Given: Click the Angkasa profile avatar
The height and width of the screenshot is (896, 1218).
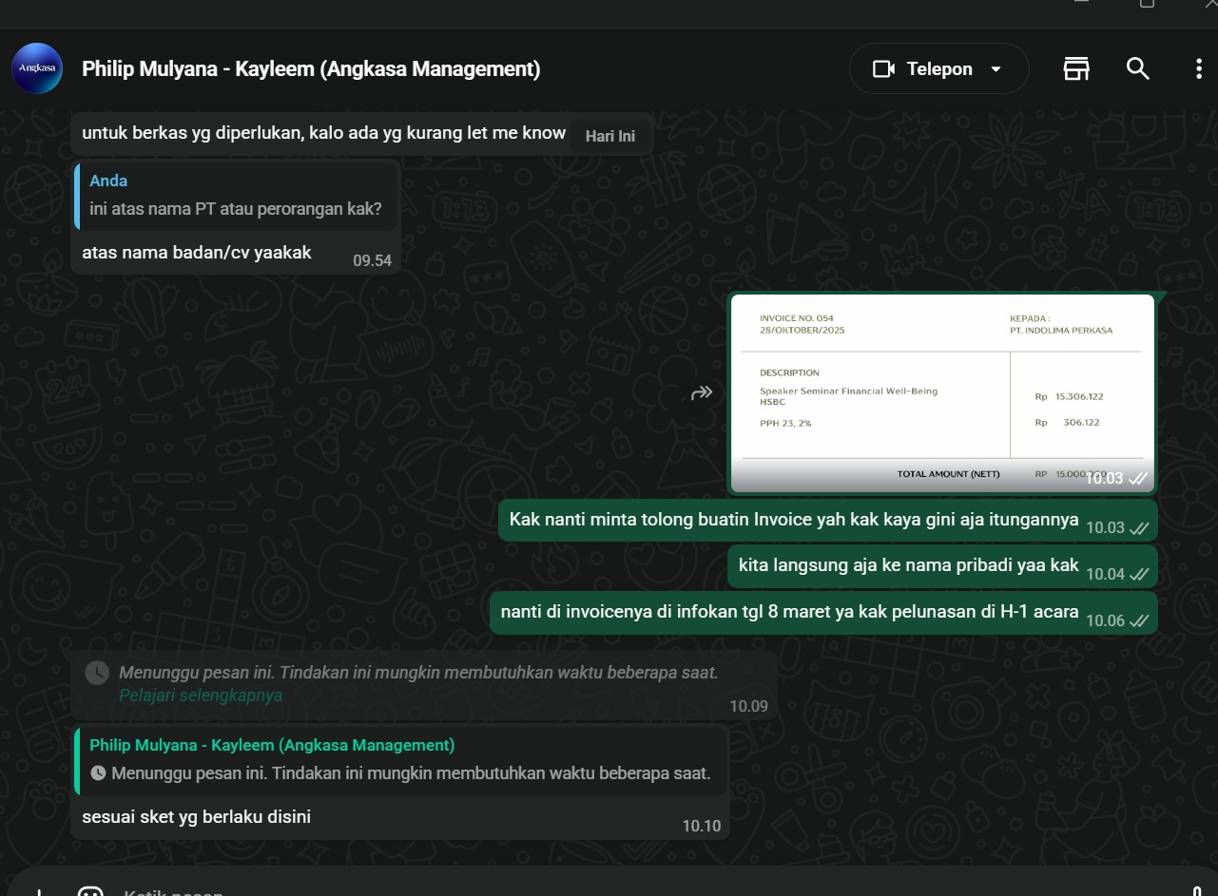Looking at the screenshot, I should point(37,68).
